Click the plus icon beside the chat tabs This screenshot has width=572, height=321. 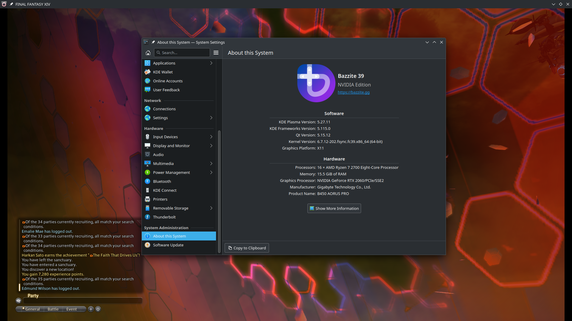[91, 309]
